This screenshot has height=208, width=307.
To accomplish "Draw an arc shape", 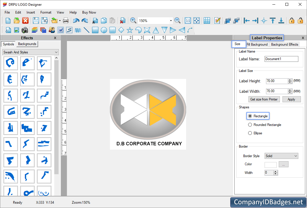I will (x=190, y=30).
